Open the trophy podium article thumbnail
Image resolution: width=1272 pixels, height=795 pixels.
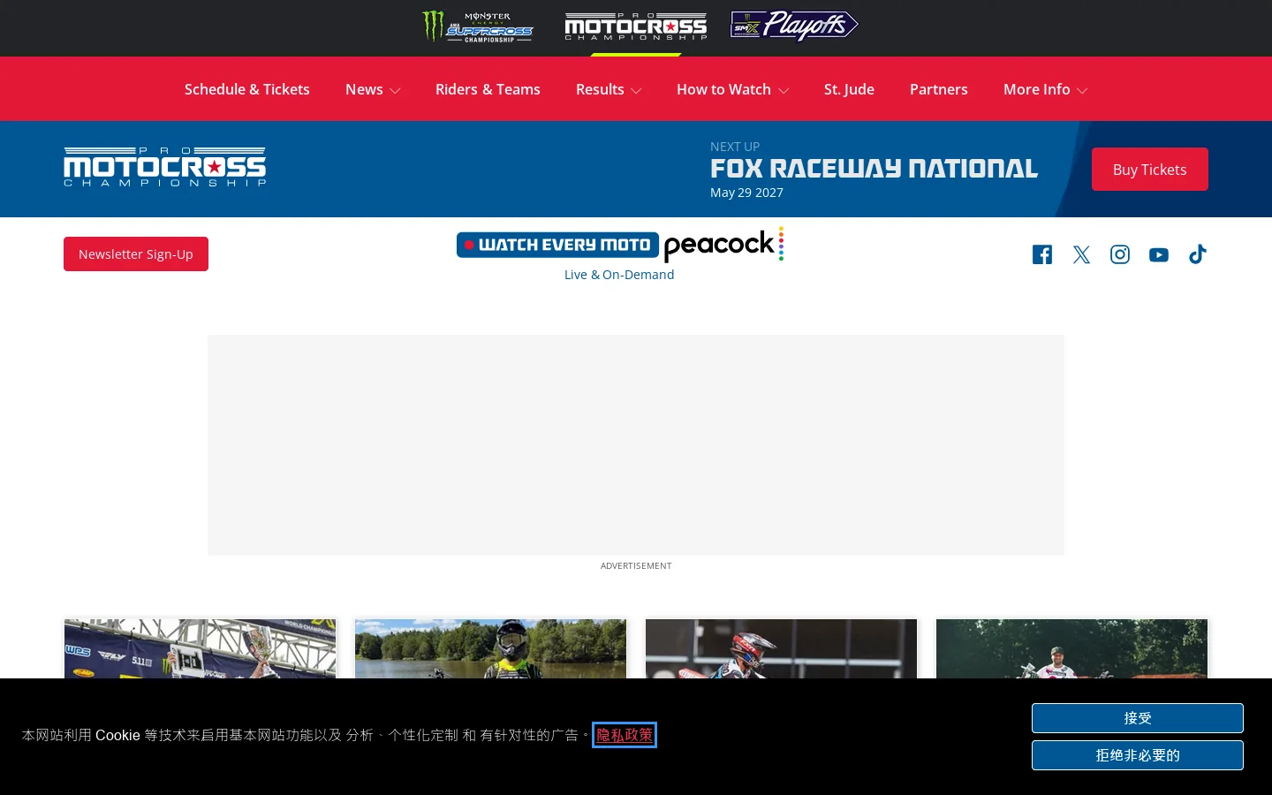(201, 648)
